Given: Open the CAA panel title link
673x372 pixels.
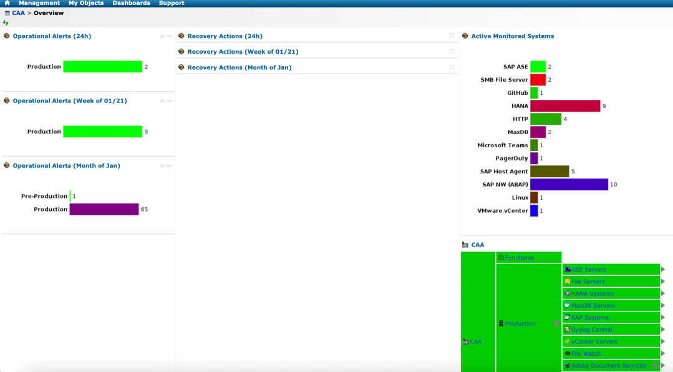Looking at the screenshot, I should [478, 245].
